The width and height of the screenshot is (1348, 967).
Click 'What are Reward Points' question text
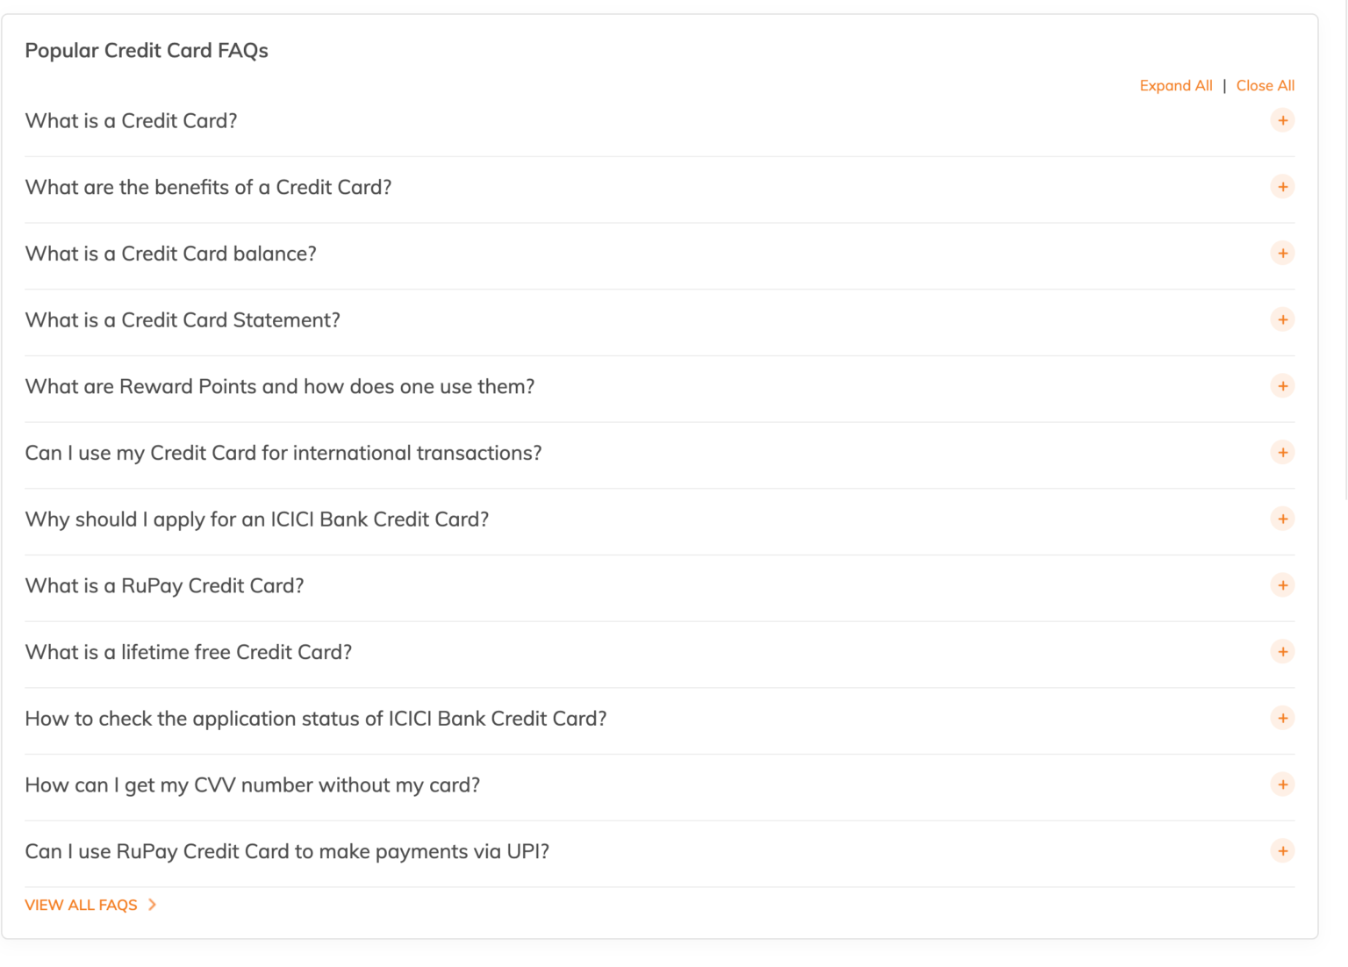279,386
